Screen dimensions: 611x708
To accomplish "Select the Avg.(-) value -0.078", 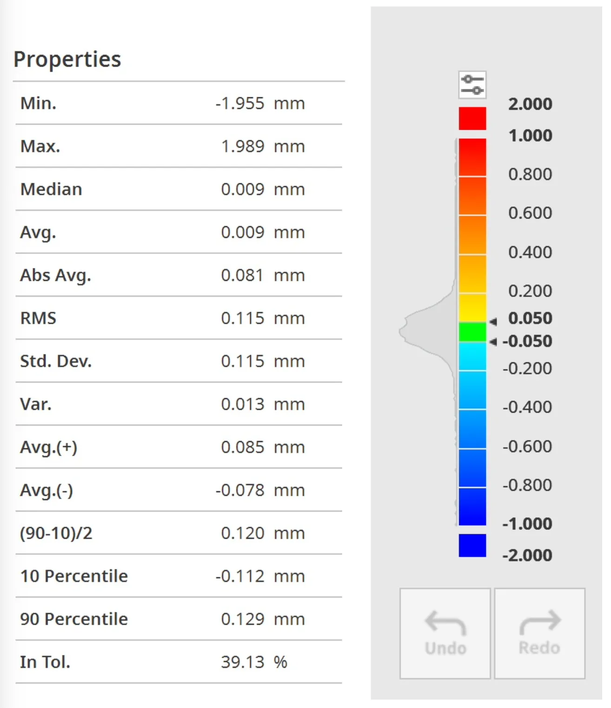I will point(239,490).
